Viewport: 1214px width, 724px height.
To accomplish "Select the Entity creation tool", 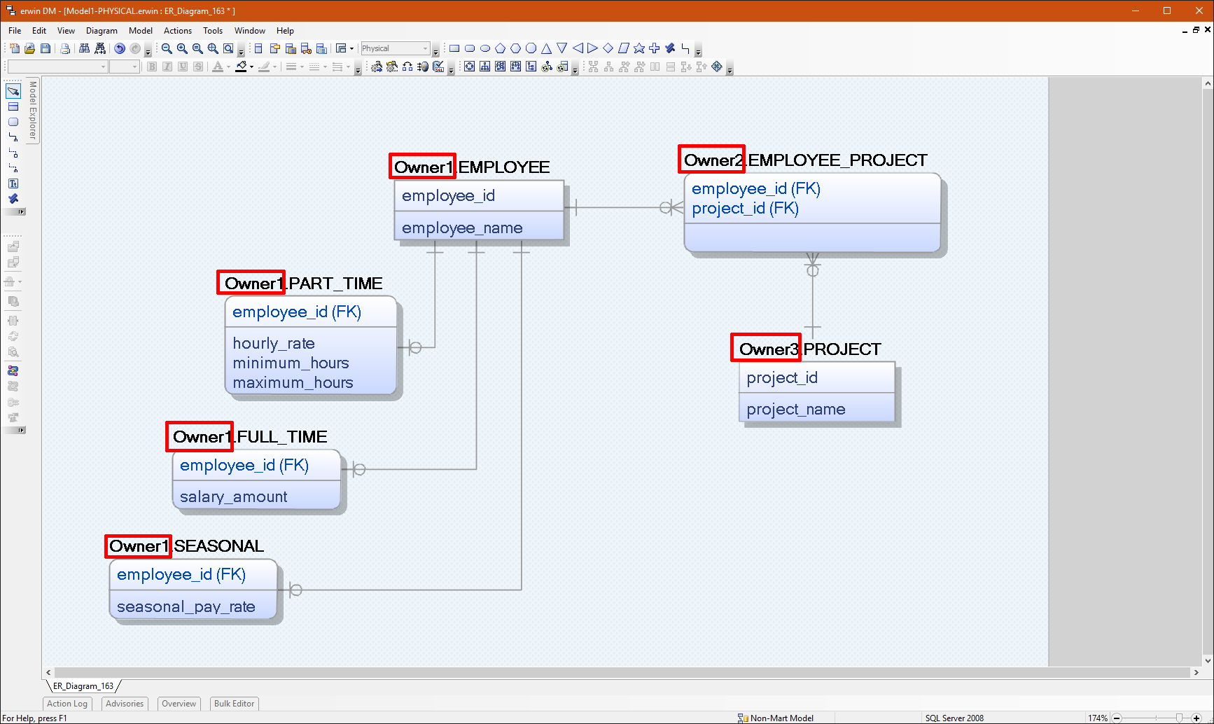I will point(13,106).
